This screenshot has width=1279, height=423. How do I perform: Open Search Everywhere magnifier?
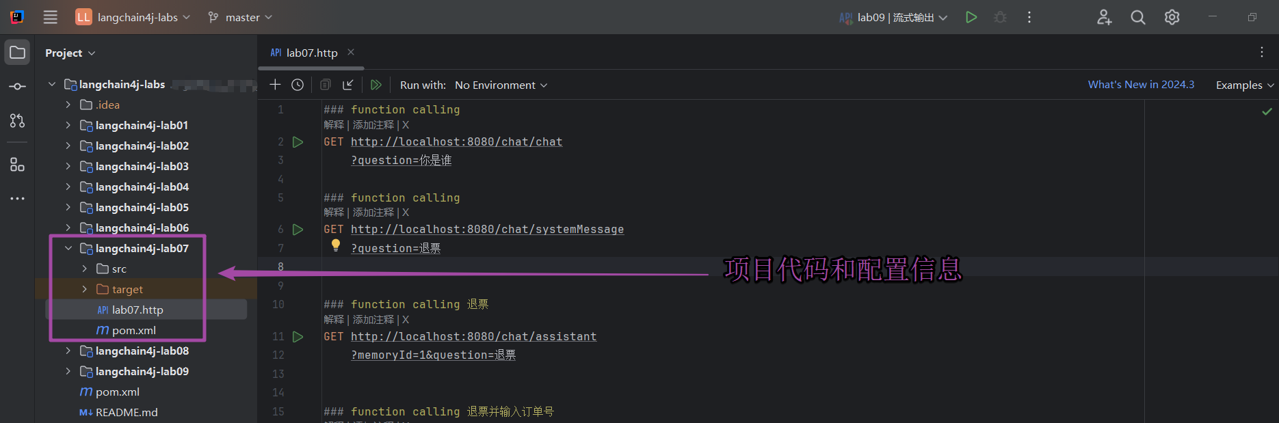tap(1138, 17)
